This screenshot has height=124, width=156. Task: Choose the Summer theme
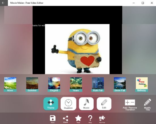[x=32, y=84]
